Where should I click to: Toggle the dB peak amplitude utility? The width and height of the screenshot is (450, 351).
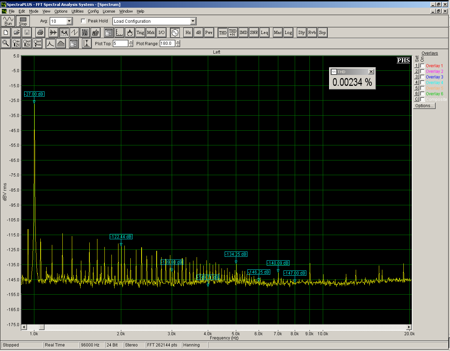[198, 33]
